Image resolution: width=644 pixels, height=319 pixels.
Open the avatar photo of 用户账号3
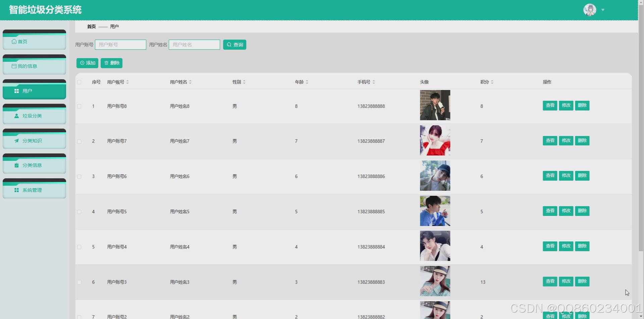pos(435,281)
